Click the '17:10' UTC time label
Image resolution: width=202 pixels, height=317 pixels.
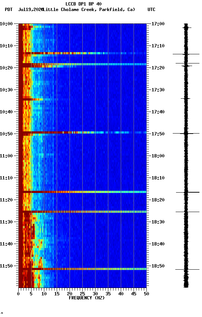pyautogui.click(x=158, y=46)
